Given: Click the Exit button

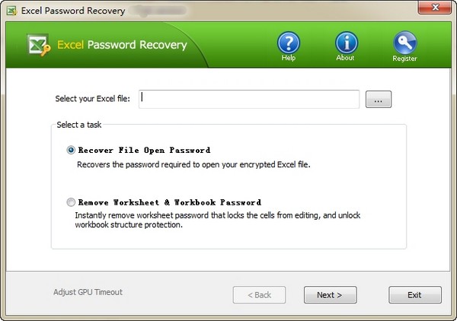Looking at the screenshot, I should [x=414, y=295].
